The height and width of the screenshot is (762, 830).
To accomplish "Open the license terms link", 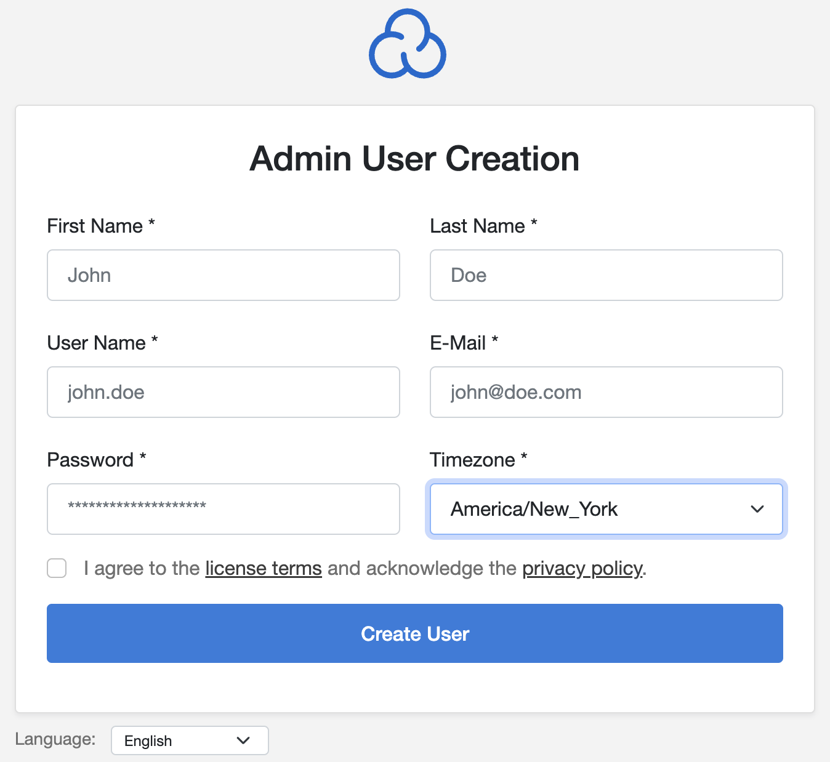I will [x=263, y=568].
